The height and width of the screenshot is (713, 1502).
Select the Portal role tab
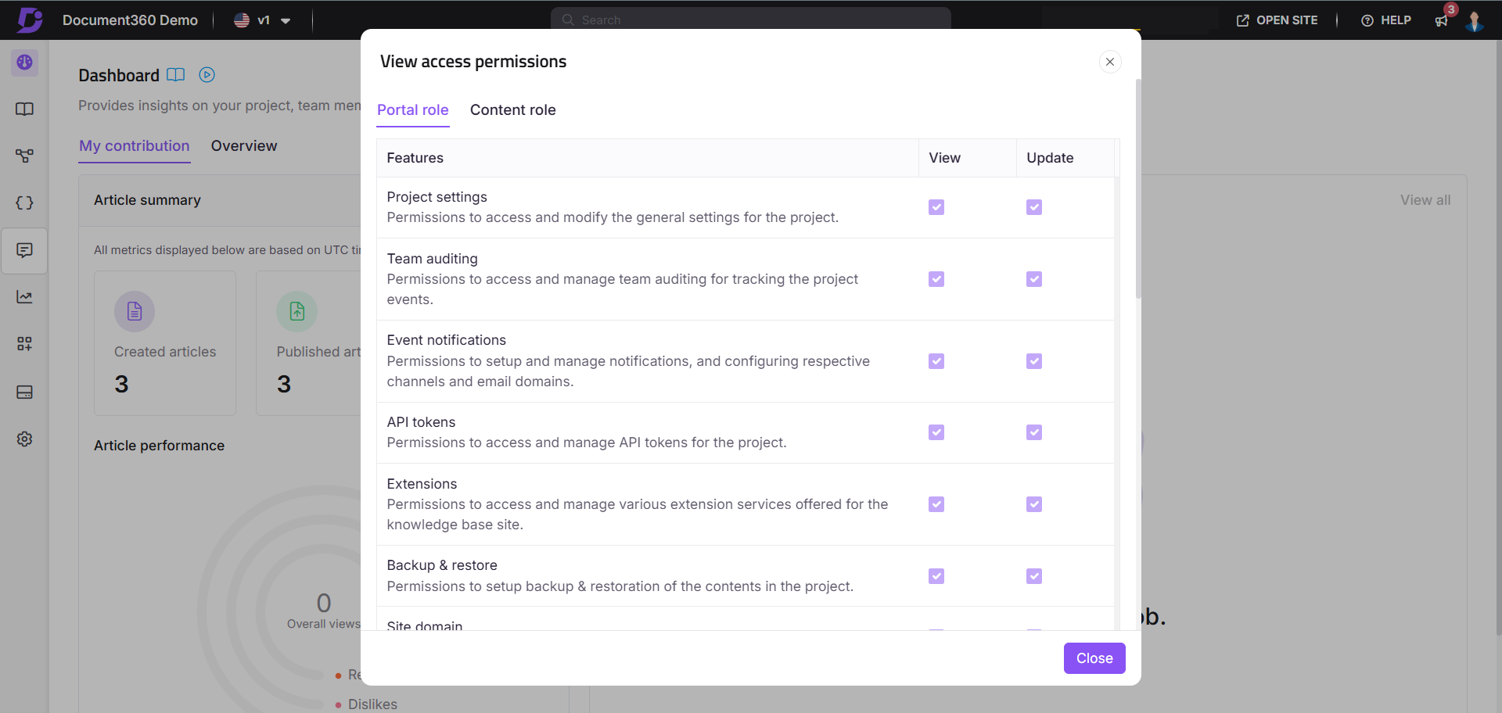coord(412,110)
